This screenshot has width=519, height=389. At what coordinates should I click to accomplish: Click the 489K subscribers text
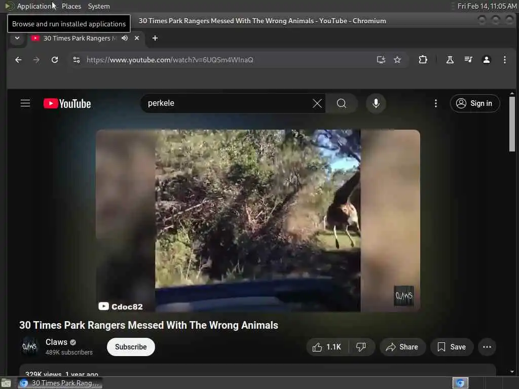69,353
